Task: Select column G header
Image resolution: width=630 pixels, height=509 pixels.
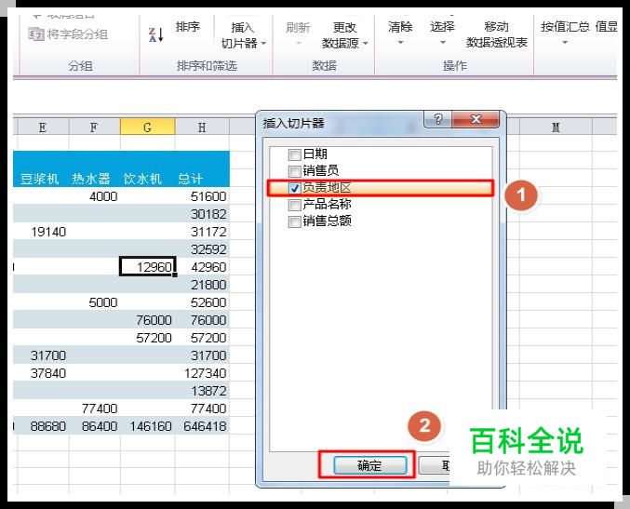Action: pyautogui.click(x=147, y=127)
